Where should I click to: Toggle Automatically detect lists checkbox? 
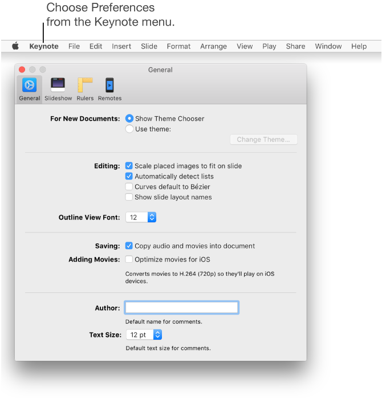click(129, 176)
